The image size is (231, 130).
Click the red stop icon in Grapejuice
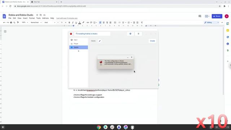[71, 34]
